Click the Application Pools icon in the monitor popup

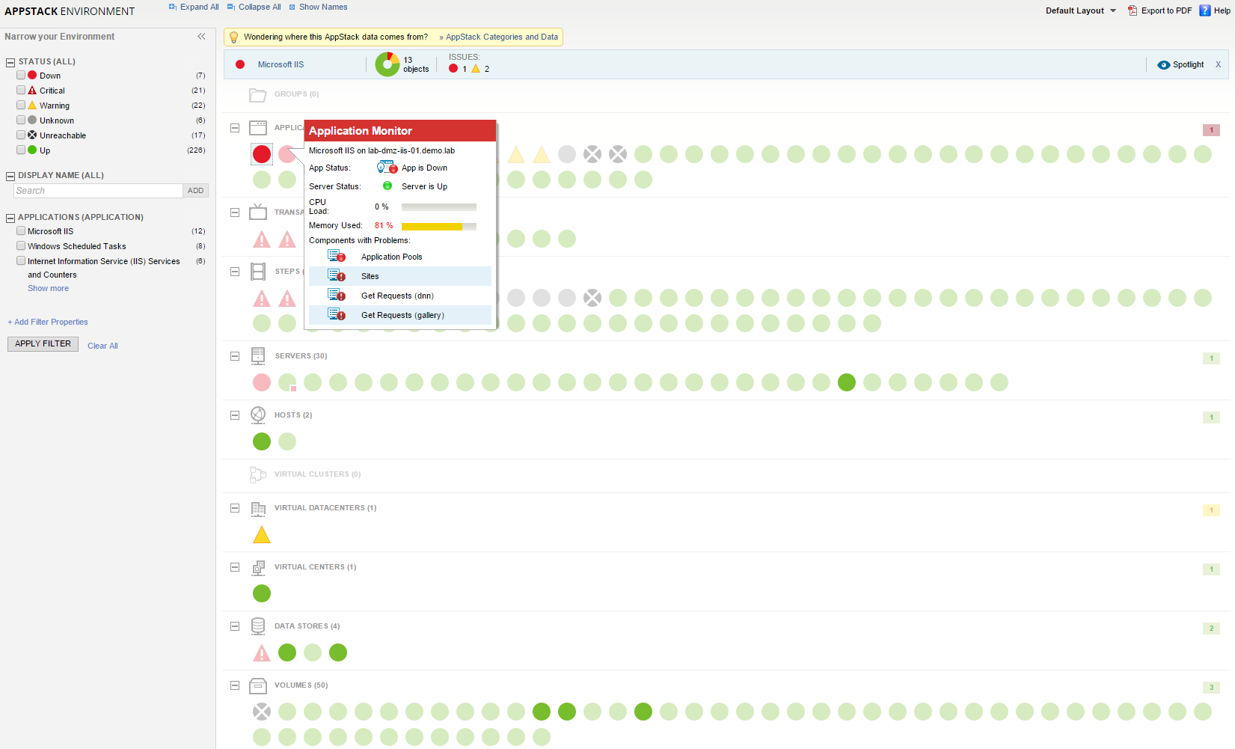tap(337, 256)
